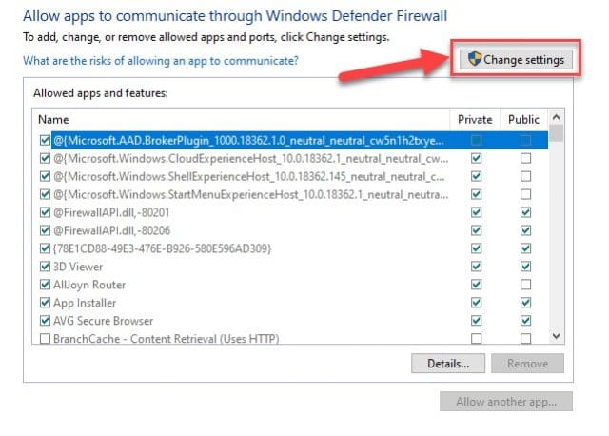This screenshot has height=436, width=609.
Task: Toggle Private checkbox for @FirewallAPI.dll,-80201
Action: [476, 212]
